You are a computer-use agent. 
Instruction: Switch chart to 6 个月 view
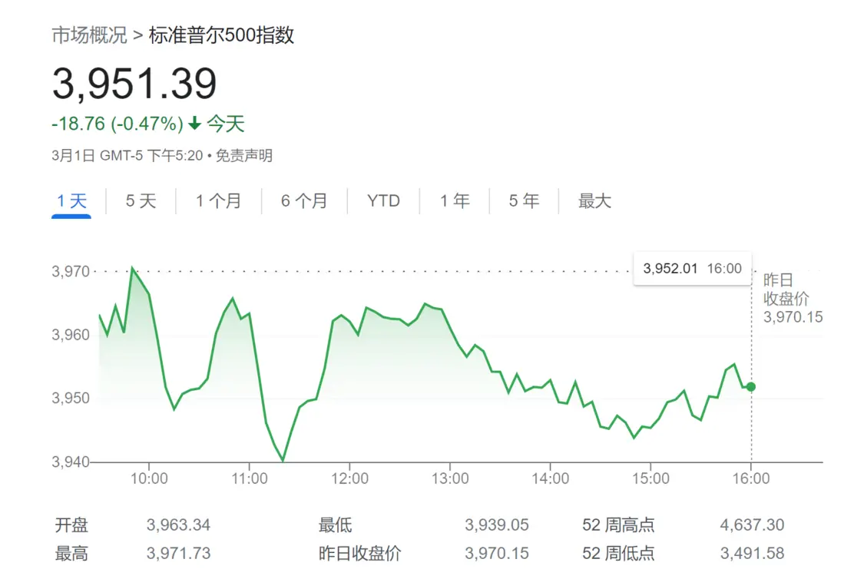(x=303, y=201)
